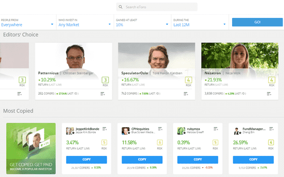Add FundManager to watchlist icon

click(x=271, y=129)
